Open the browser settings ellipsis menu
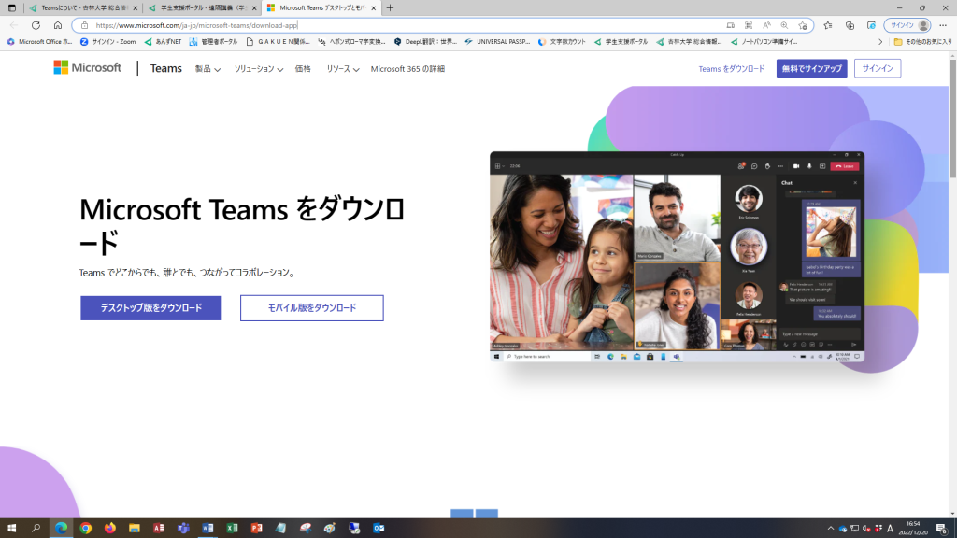The width and height of the screenshot is (957, 538). [x=943, y=25]
